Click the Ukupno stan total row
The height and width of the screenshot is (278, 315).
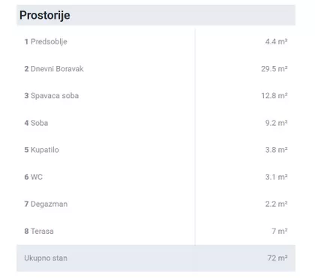[156, 258]
